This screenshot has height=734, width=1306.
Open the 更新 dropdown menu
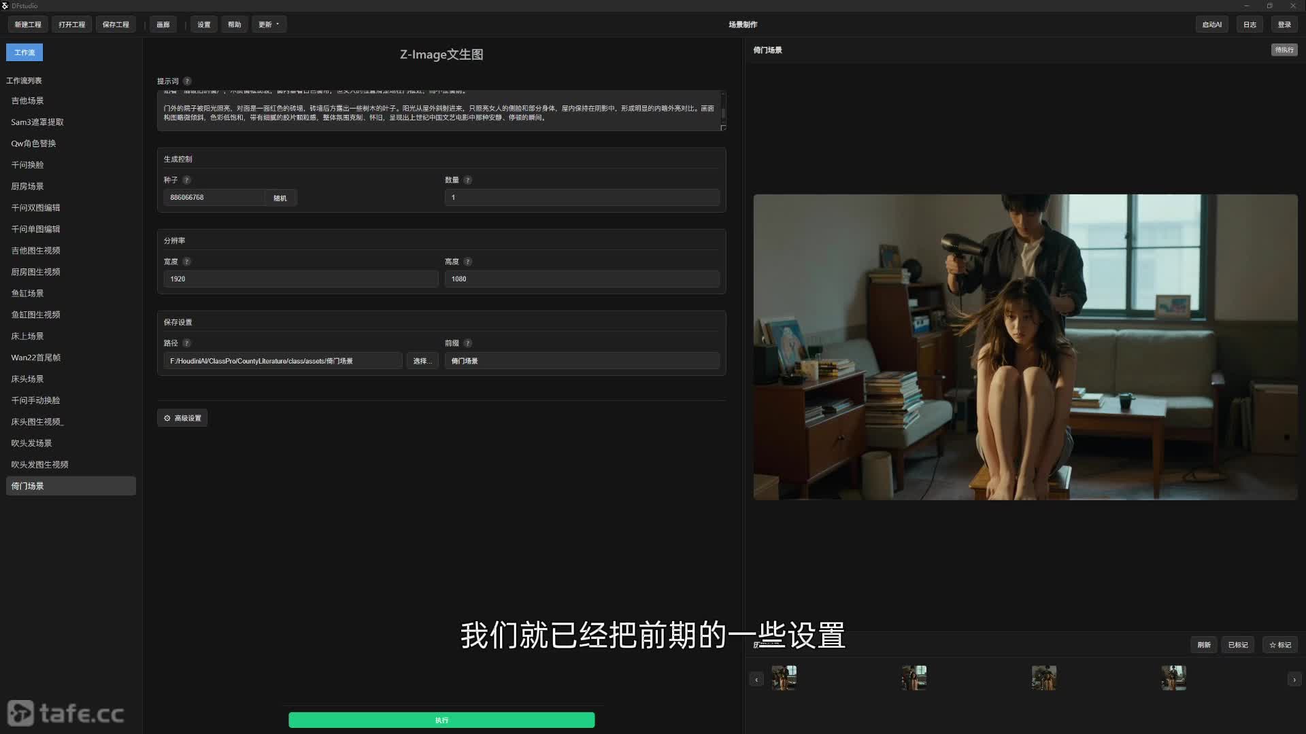[269, 24]
